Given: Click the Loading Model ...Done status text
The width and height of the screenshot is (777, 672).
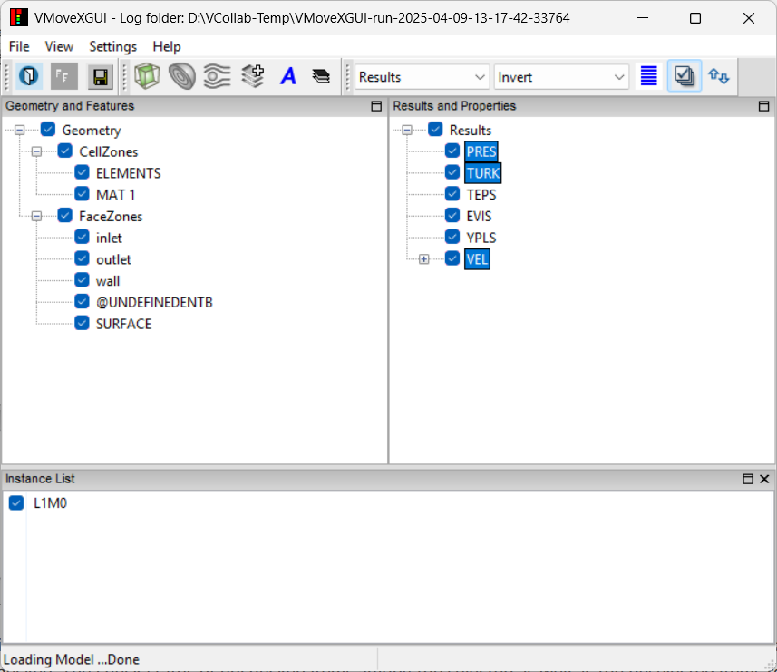Looking at the screenshot, I should tap(72, 659).
